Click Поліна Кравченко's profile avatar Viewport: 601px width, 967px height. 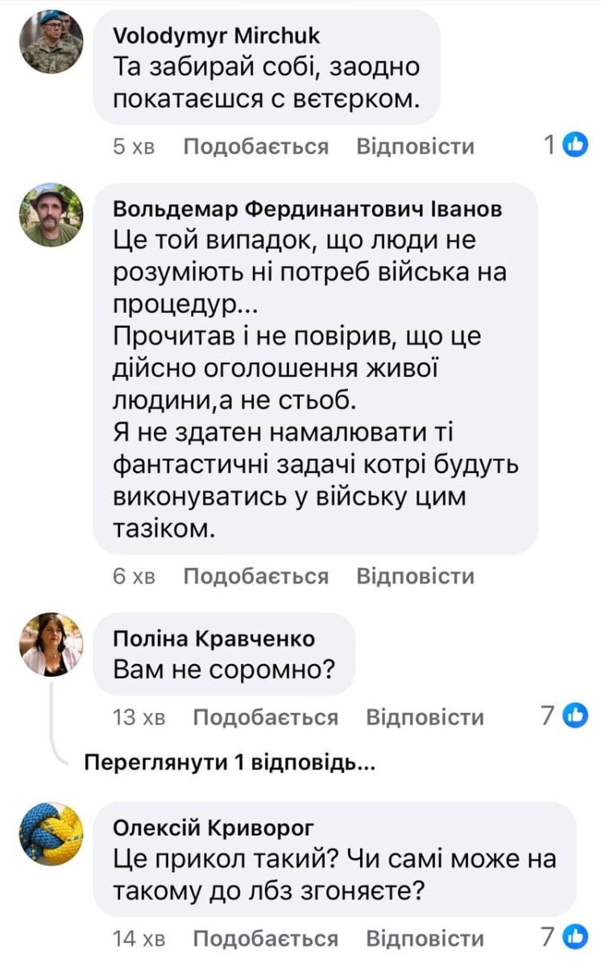(51, 644)
